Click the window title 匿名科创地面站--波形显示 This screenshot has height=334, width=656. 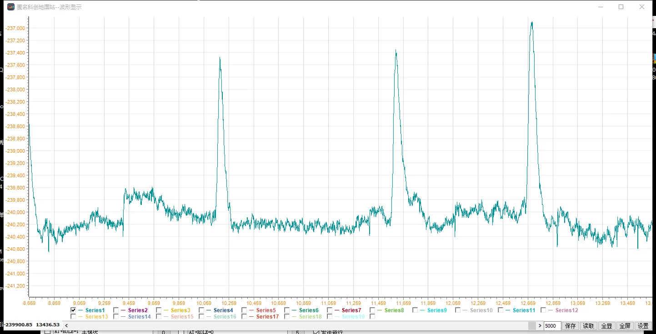(49, 7)
